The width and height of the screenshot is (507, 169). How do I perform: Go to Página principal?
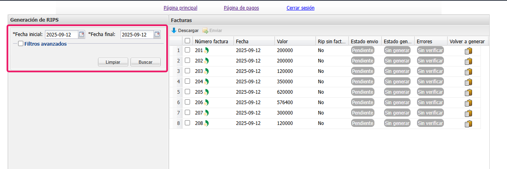click(180, 8)
